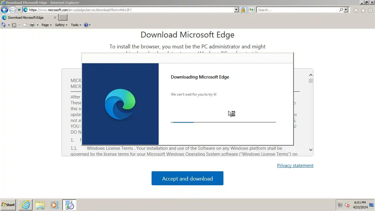Minimize the Internet Explorer window
The image size is (375, 211).
coord(362,3)
